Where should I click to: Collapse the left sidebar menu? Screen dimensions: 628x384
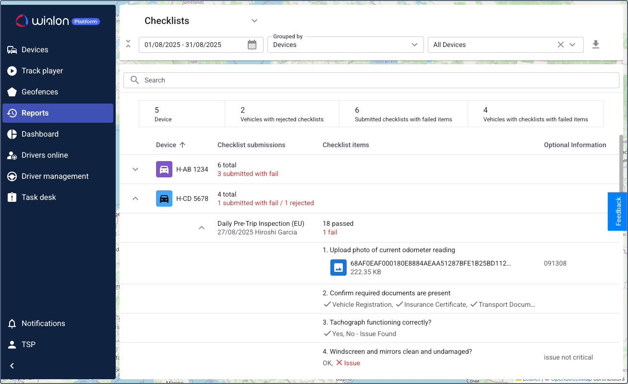click(x=12, y=366)
